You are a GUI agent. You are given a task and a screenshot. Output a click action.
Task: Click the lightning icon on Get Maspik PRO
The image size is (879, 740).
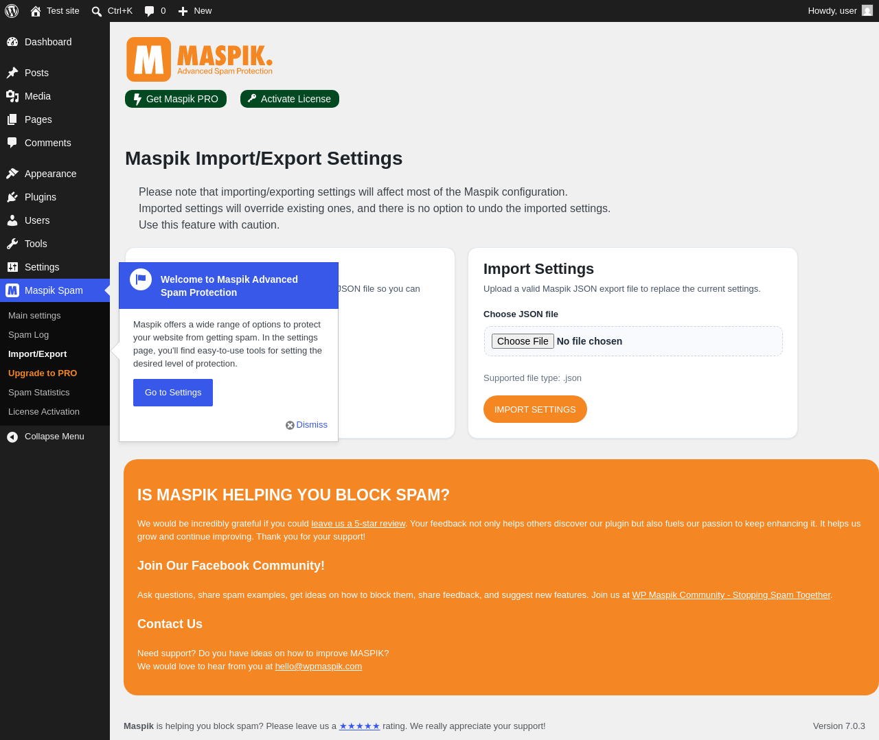point(137,99)
